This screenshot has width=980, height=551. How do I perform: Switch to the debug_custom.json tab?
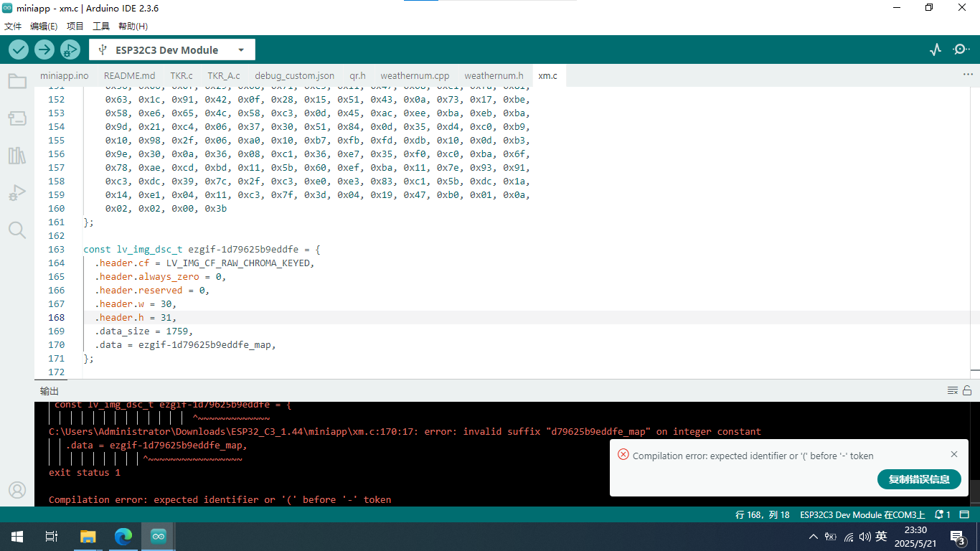click(x=294, y=75)
